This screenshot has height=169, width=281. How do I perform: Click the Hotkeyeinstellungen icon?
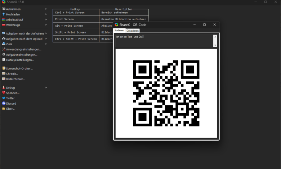(x=4, y=60)
